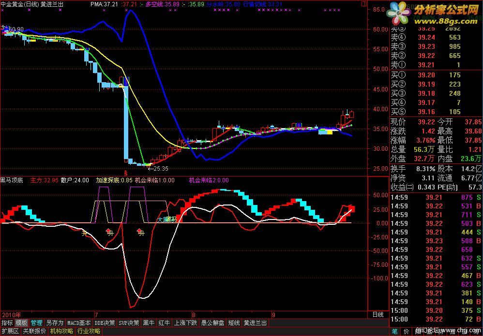Click the 大黑马 signal label
The width and height of the screenshot is (483, 336).
coord(167,219)
